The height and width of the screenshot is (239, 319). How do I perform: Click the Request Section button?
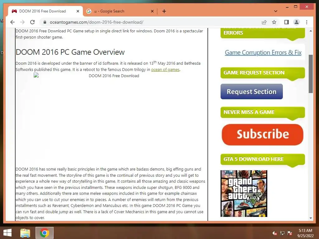(x=252, y=91)
